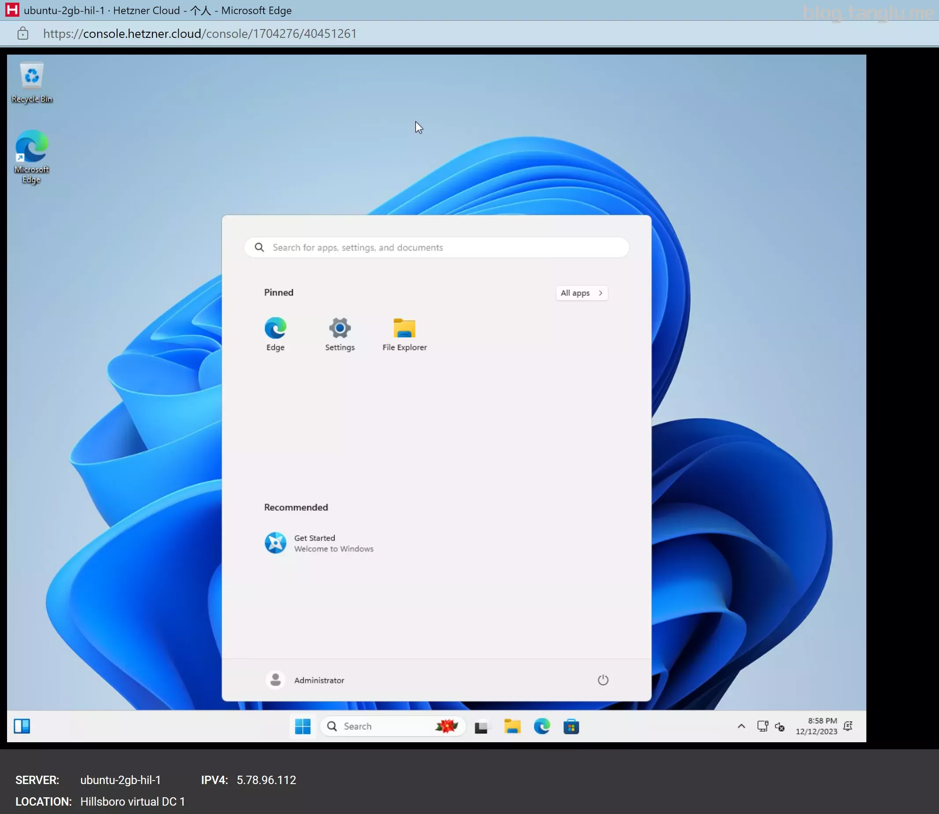Open pinned Settings gear app
Viewport: 939px width, 814px height.
(339, 334)
